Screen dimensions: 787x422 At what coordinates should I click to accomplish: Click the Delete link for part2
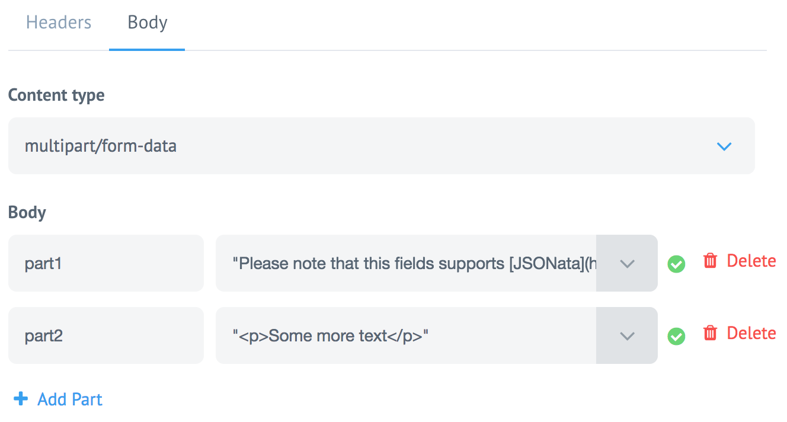click(751, 334)
